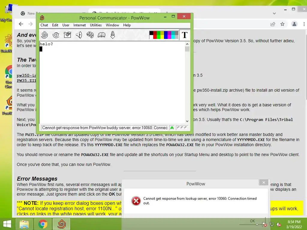Pick the black color swatch
This screenshot has width=307, height=230.
click(x=151, y=33)
